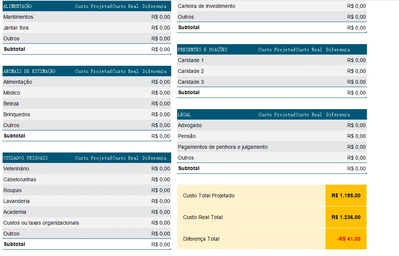This screenshot has height=256, width=399.
Task: Select the Carteira de Investimento cell
Action: [207, 6]
